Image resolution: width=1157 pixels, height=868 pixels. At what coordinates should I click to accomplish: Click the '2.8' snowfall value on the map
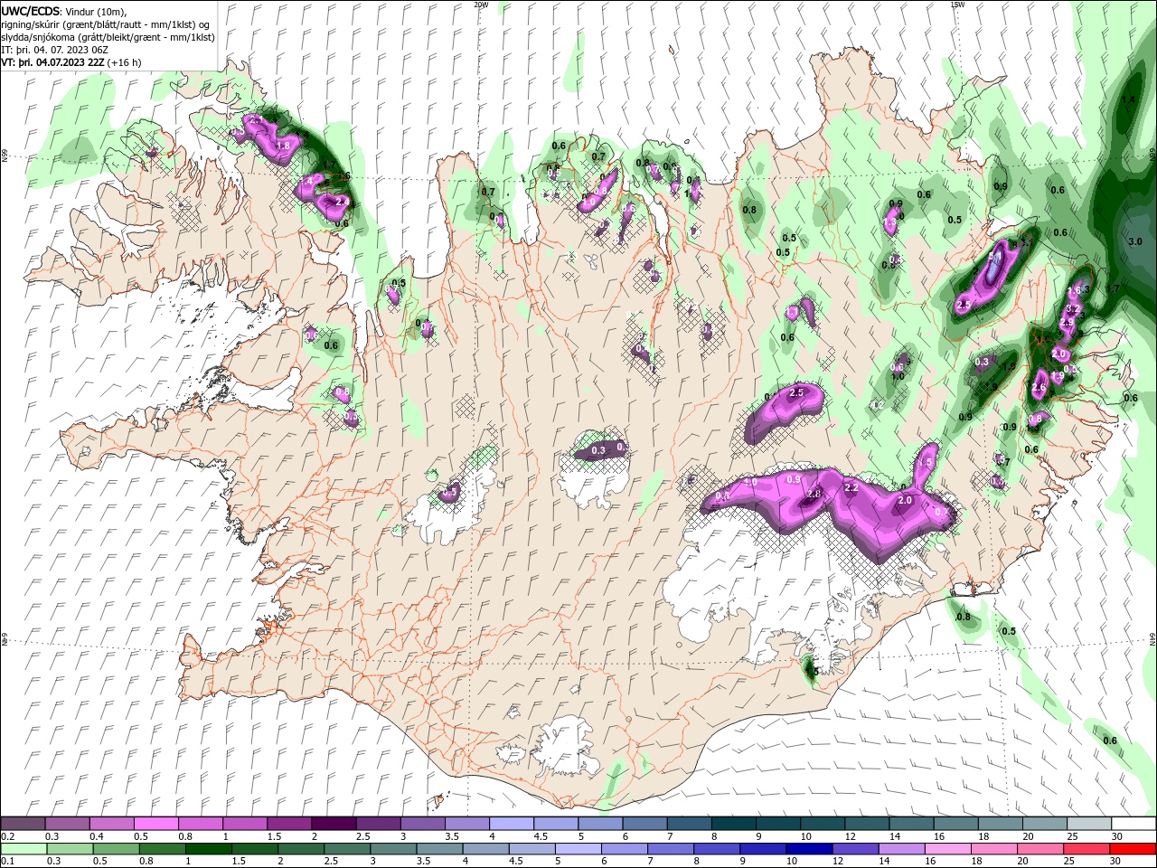point(813,495)
